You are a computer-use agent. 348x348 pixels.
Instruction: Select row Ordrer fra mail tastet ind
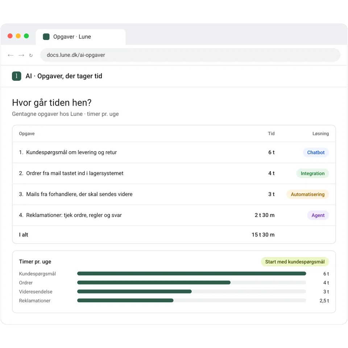(x=174, y=173)
